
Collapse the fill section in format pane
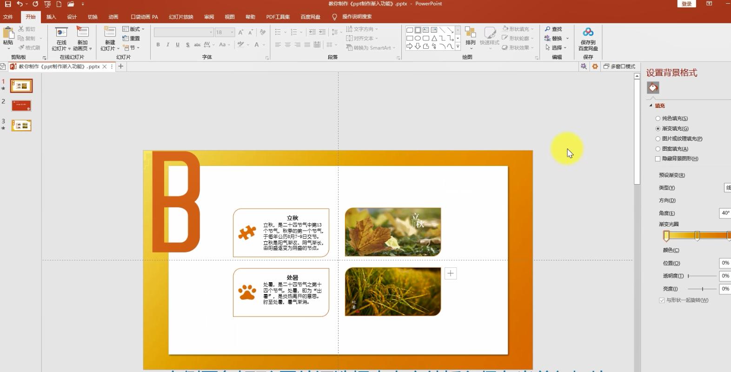click(x=651, y=106)
